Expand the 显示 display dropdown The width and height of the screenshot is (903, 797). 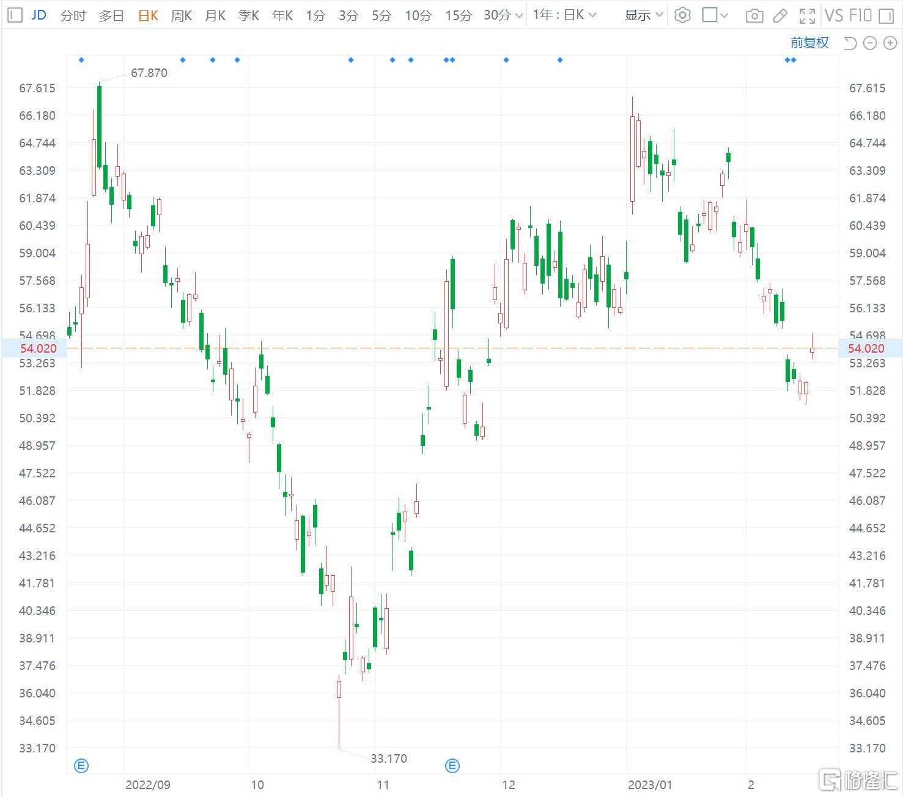coord(643,15)
